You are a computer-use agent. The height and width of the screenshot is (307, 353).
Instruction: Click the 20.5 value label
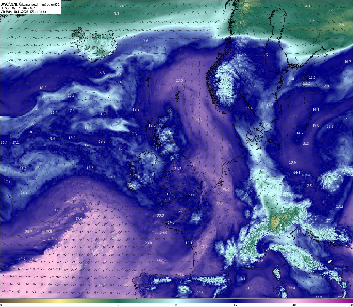coord(200,293)
